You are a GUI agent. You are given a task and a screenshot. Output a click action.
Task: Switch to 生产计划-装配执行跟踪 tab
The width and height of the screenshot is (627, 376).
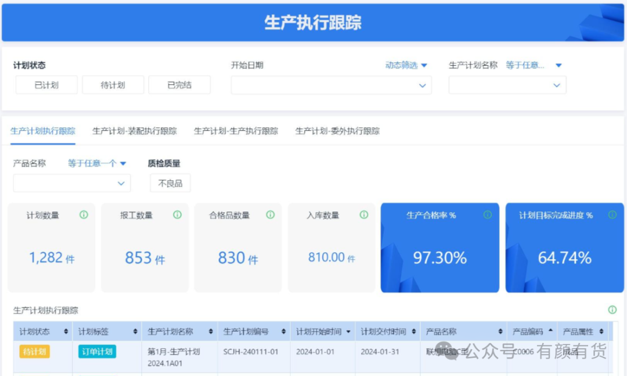134,131
